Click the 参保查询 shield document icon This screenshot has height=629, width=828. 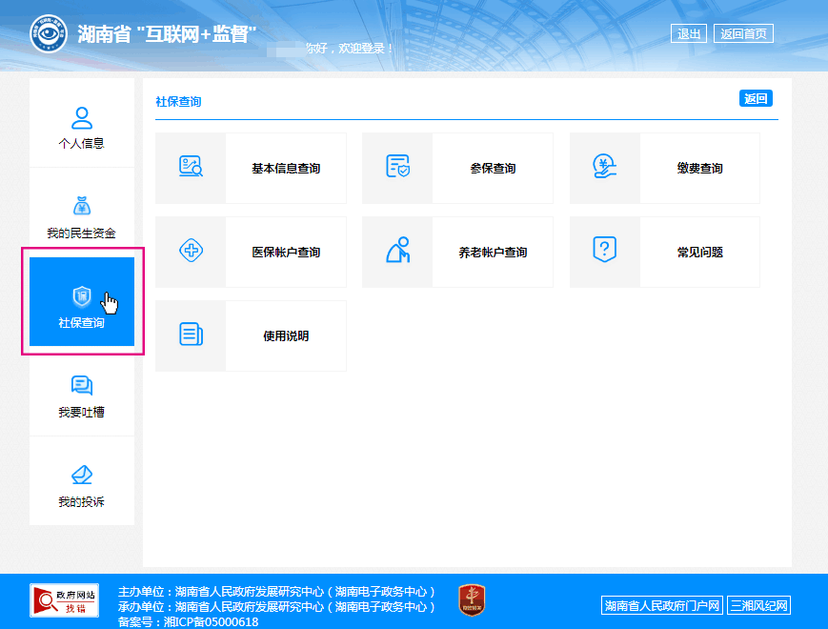coord(397,168)
